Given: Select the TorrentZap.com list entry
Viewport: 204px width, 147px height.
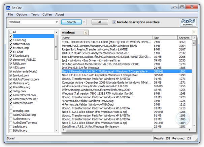Looking at the screenshot, I should tap(23, 103).
